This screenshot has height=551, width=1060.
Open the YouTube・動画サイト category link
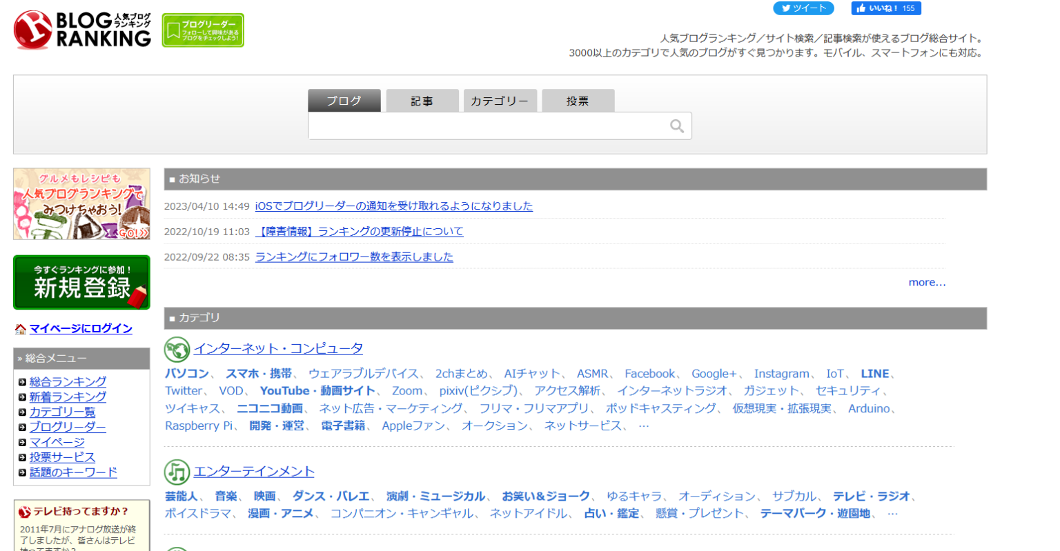click(317, 391)
